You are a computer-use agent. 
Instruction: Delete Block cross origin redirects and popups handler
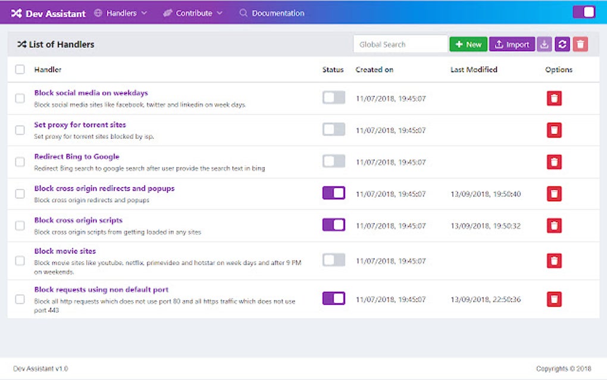[x=554, y=194]
